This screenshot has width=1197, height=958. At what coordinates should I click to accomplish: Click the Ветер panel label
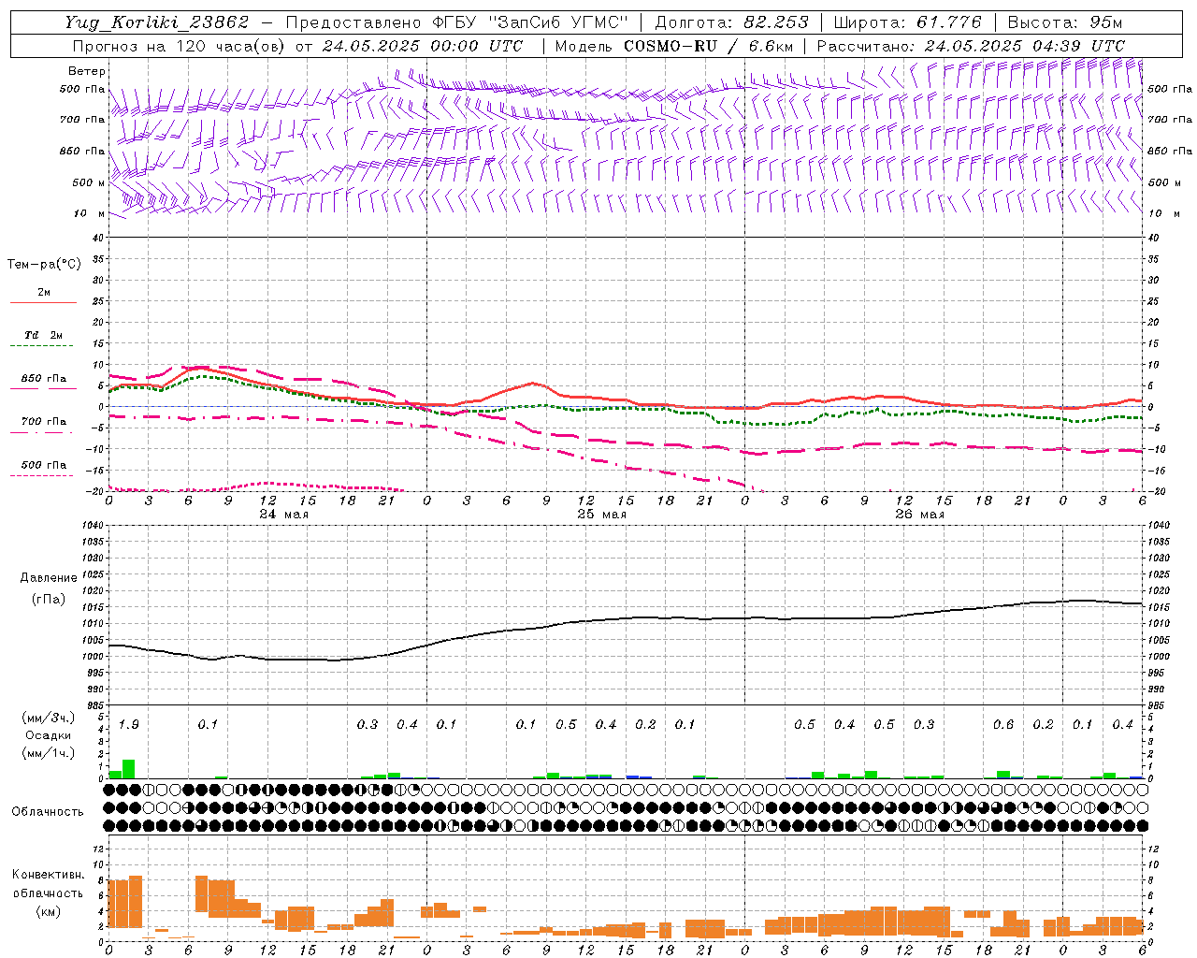click(x=87, y=71)
